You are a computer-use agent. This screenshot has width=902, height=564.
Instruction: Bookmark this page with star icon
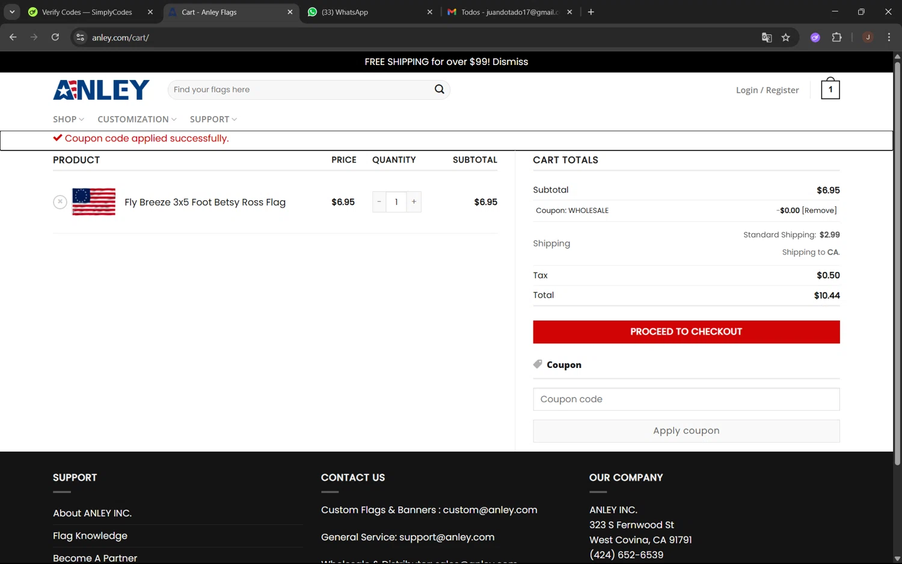pyautogui.click(x=786, y=37)
